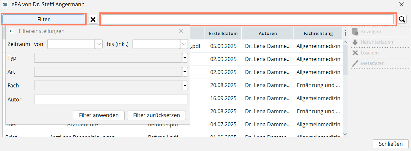411x151 pixels.
Task: Click the ePA window title menu icon
Action: click(x=5, y=5)
